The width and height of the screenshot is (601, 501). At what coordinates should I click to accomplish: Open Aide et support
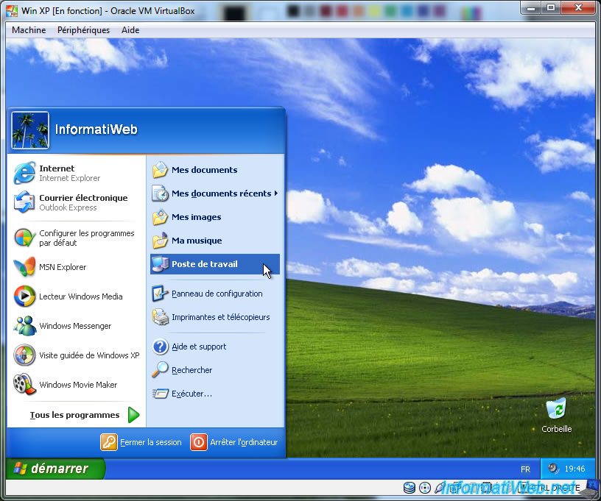(x=215, y=347)
